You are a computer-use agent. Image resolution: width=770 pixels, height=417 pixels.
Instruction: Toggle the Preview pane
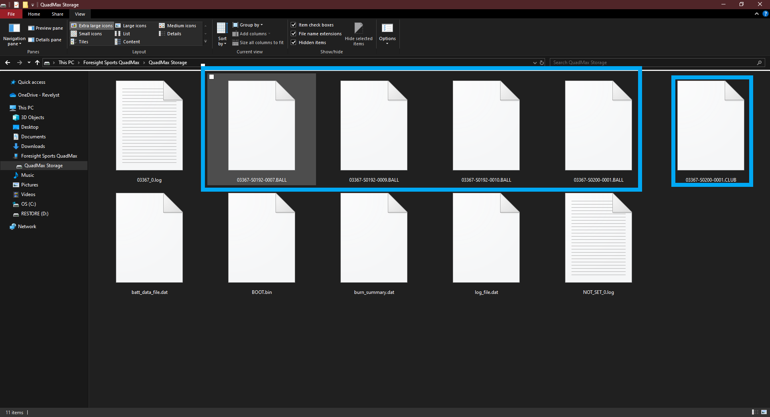[x=45, y=28]
